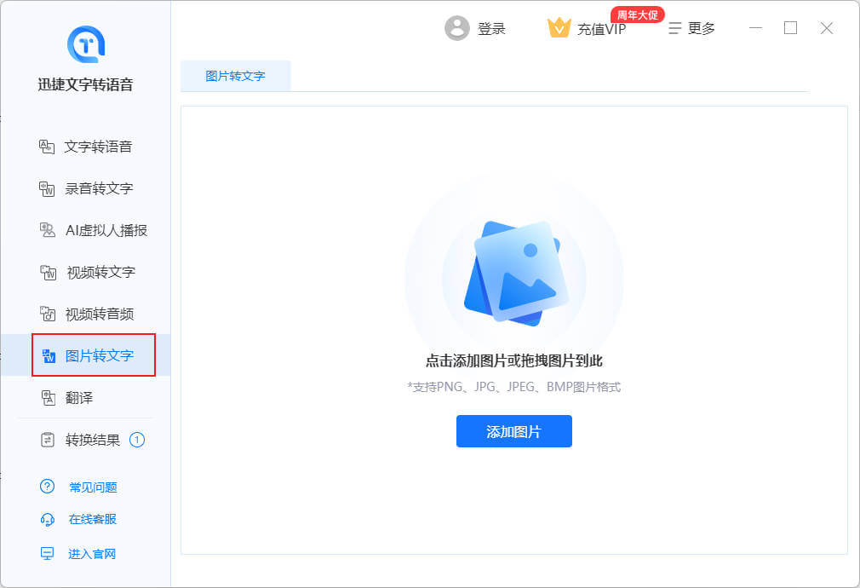Click the notification badge on 转换结果
Viewport: 860px width, 588px height.
pos(137,440)
